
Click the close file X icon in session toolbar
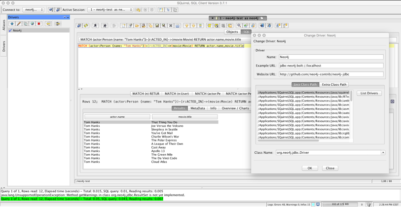(171, 26)
